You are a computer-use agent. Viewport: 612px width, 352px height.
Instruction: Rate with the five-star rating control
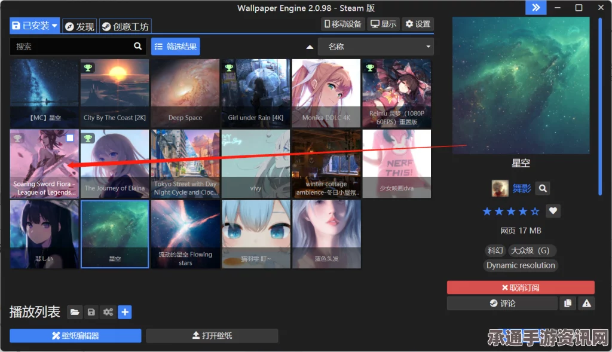click(x=511, y=212)
